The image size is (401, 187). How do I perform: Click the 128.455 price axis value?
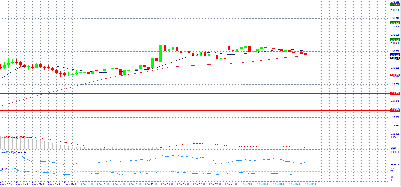[395, 134]
